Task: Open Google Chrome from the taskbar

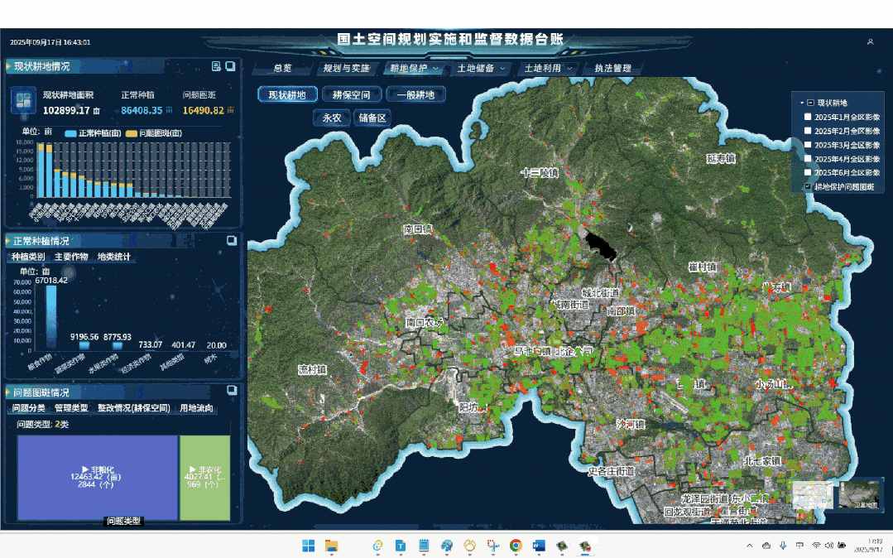Action: pyautogui.click(x=516, y=546)
